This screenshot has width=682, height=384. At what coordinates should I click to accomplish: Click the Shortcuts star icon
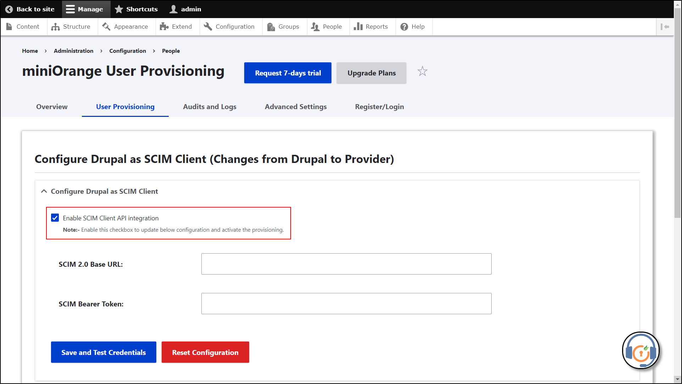[119, 9]
